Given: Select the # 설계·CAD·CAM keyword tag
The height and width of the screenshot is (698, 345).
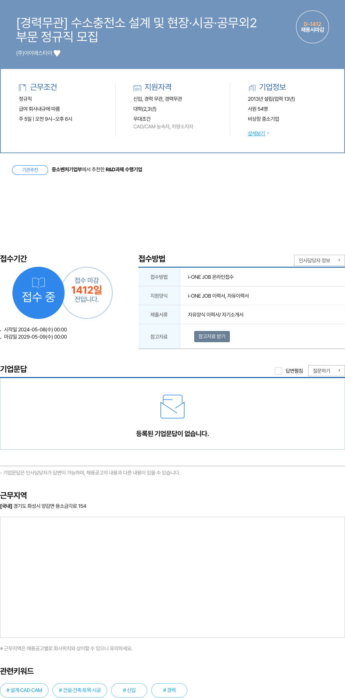Looking at the screenshot, I should [x=24, y=690].
